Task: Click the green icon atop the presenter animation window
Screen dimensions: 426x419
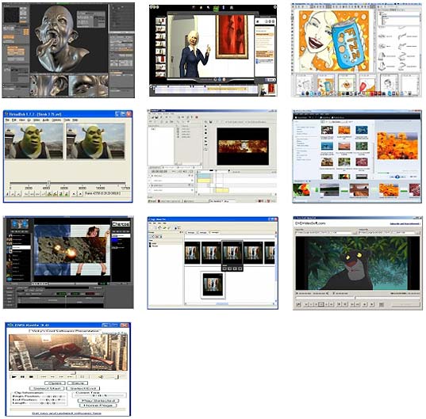Action: [x=216, y=9]
